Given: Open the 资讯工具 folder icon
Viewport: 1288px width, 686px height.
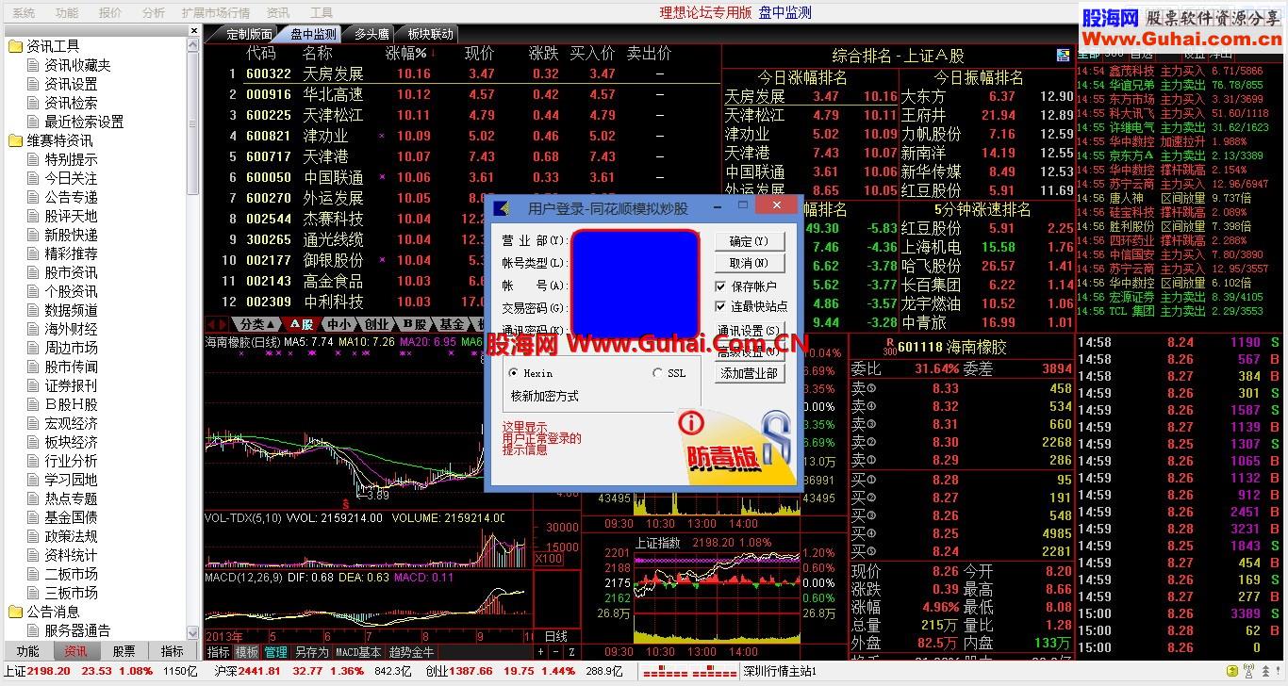Looking at the screenshot, I should click(x=15, y=46).
